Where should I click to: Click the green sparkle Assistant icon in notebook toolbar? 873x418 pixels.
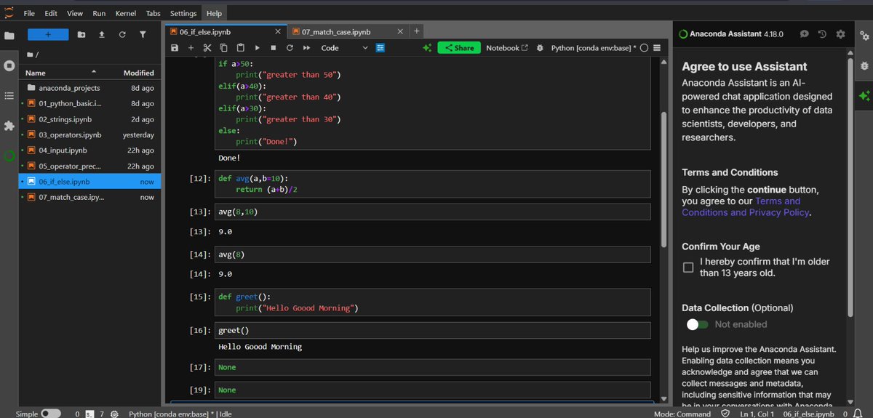[x=427, y=48]
